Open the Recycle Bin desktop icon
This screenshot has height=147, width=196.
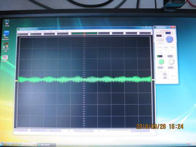point(7,22)
